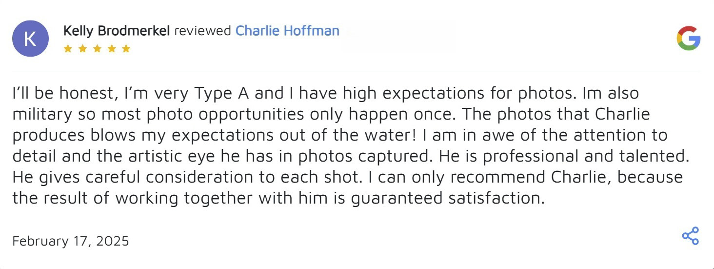Open the Charlie Hoffman link
Image resolution: width=714 pixels, height=269 pixels.
[x=287, y=31]
